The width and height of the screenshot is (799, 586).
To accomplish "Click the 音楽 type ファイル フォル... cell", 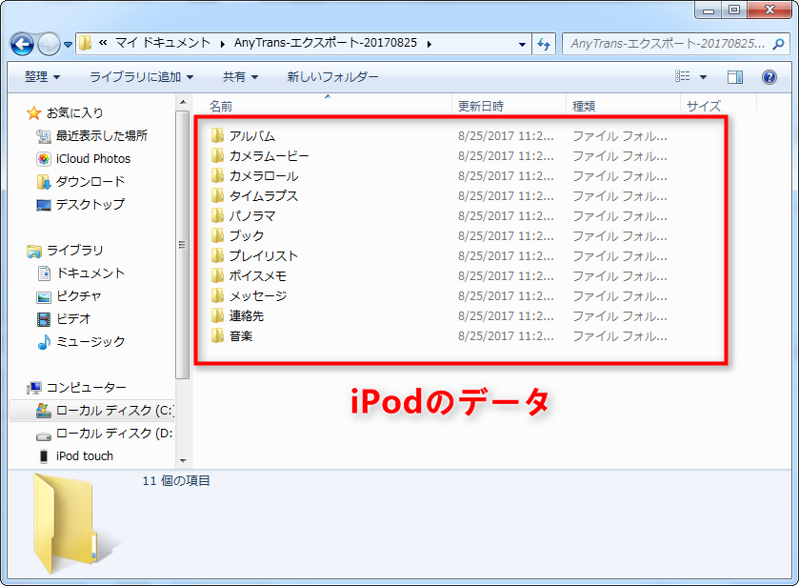I will click(620, 335).
